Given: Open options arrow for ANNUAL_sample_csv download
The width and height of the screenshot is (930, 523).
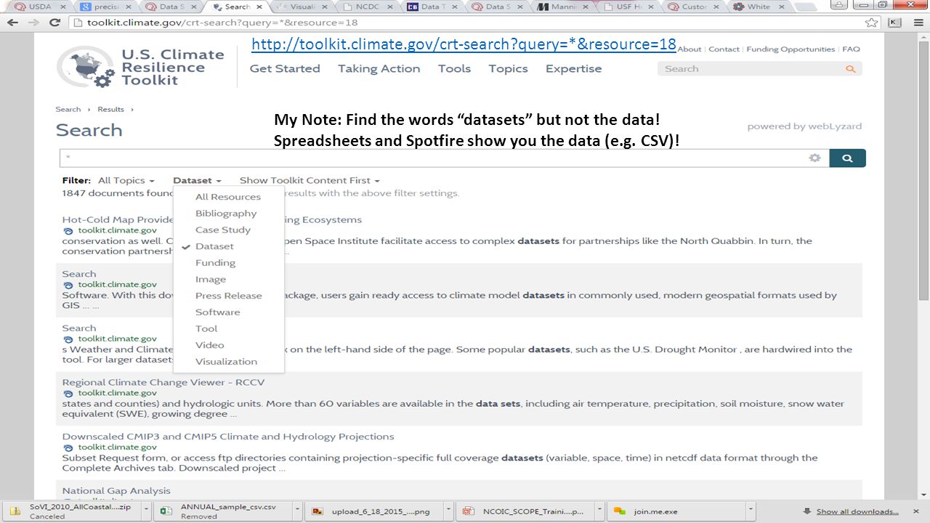Looking at the screenshot, I should tap(296, 511).
